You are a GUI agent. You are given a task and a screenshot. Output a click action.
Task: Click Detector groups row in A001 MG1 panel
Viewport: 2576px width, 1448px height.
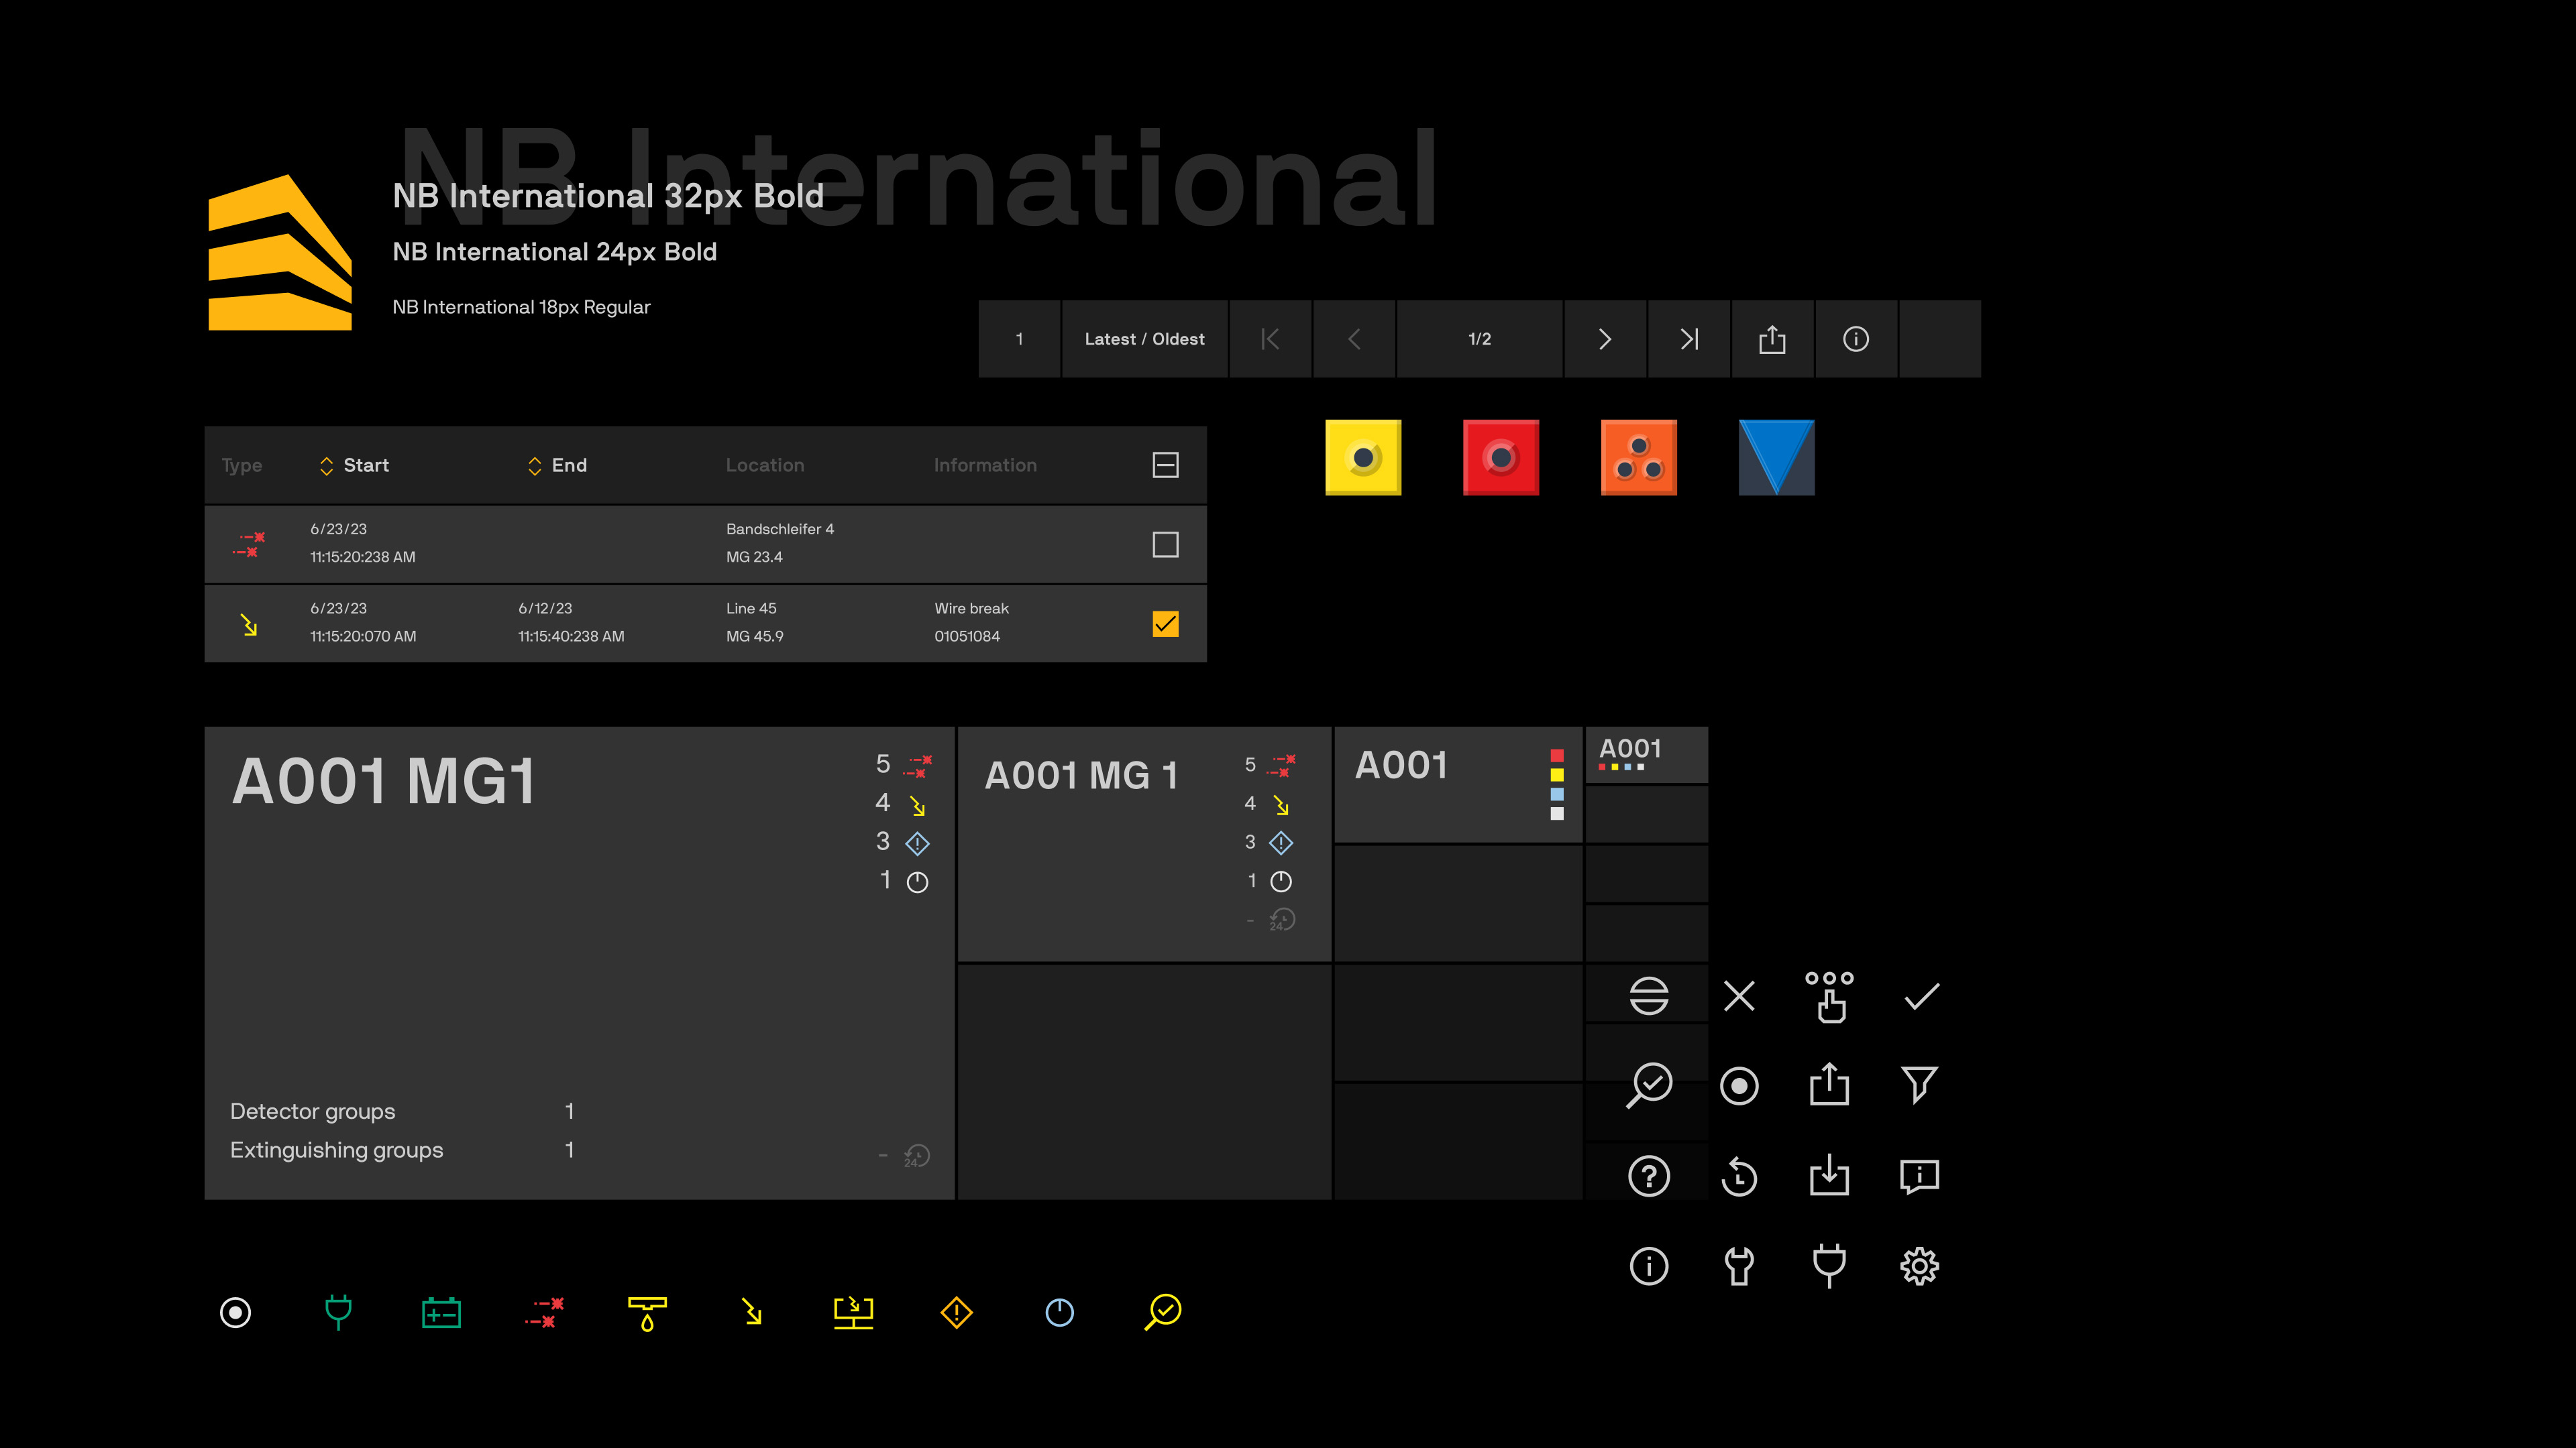(x=402, y=1111)
